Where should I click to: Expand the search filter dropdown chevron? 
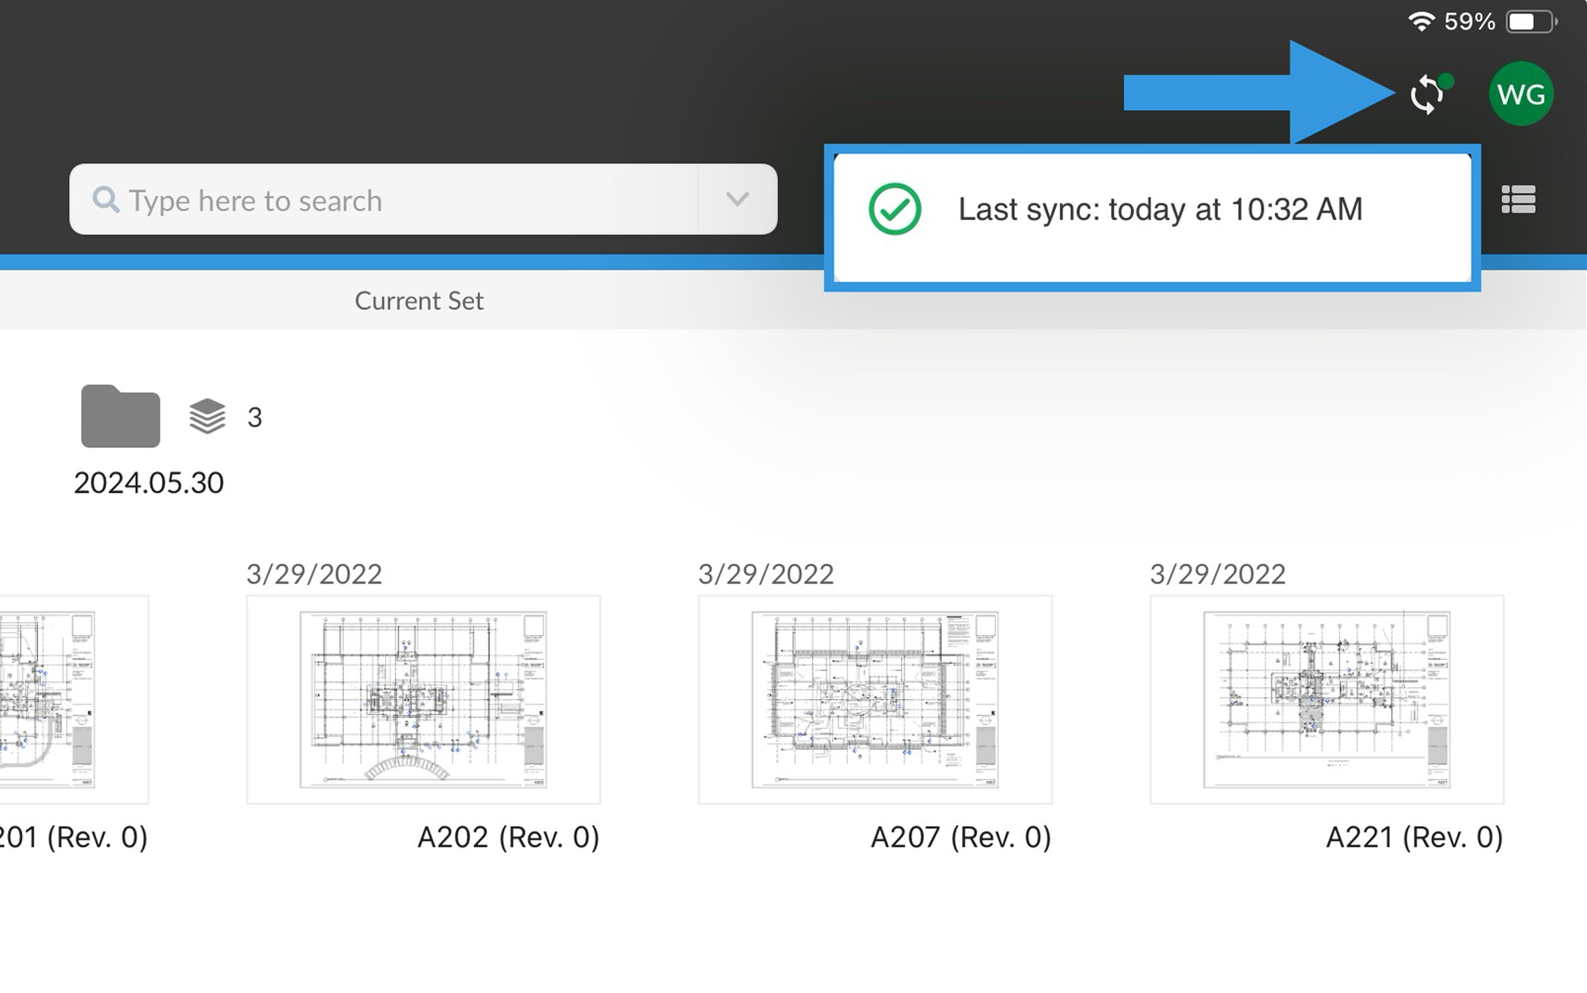click(736, 199)
